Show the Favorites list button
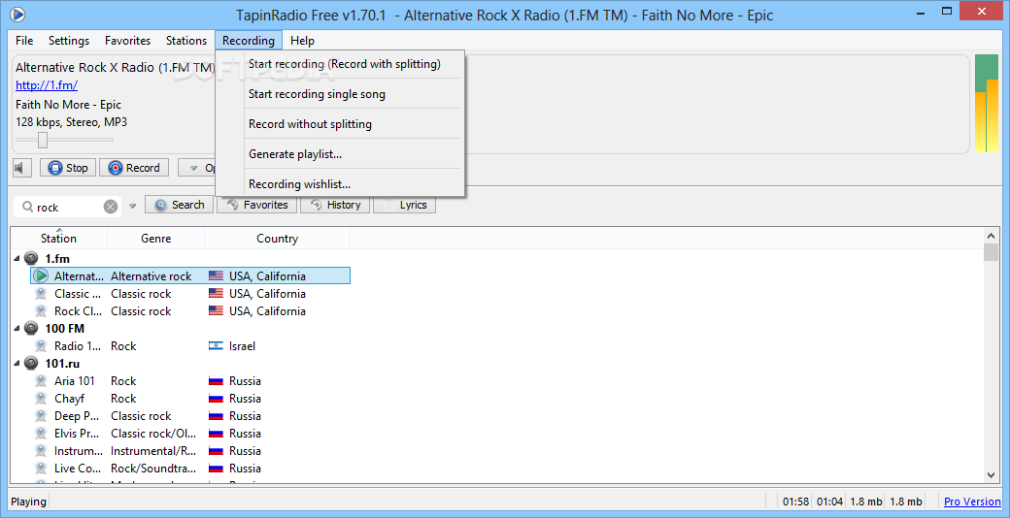 257,205
